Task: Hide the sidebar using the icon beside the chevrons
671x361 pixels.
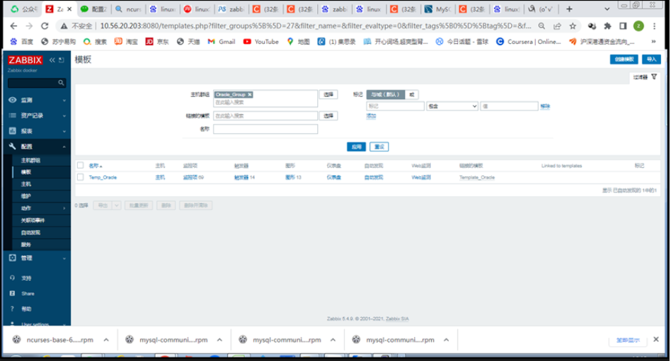Action: tap(62, 60)
